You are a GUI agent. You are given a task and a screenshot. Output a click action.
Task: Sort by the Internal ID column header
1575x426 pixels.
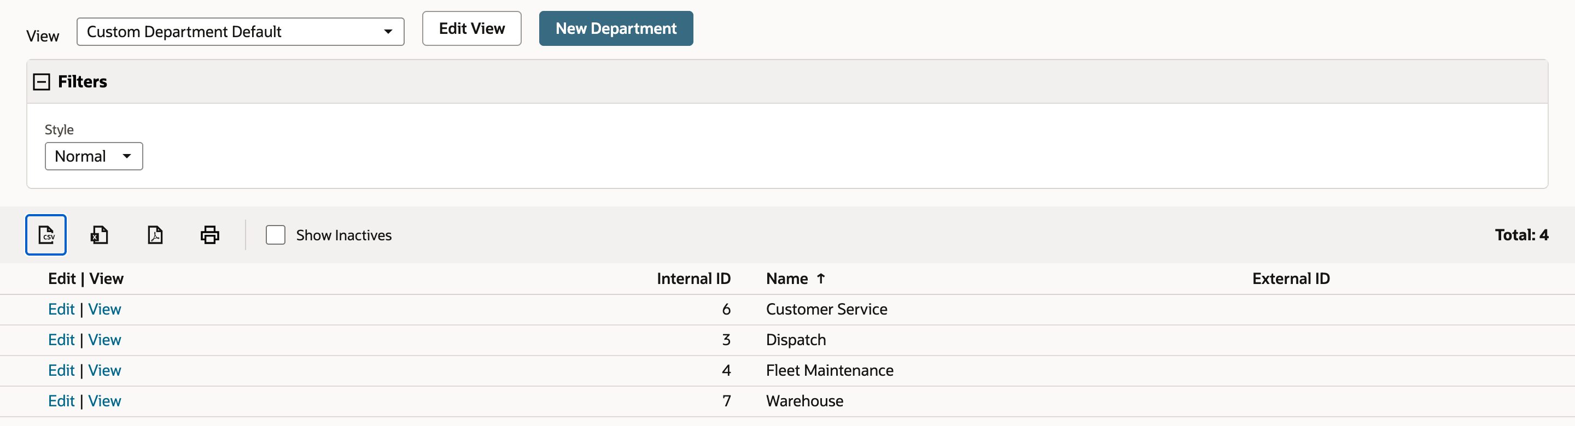point(693,279)
